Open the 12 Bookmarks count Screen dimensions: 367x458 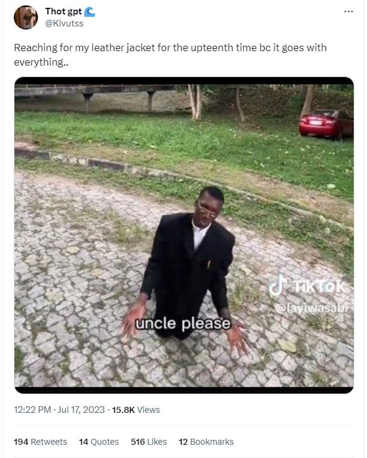coord(206,442)
